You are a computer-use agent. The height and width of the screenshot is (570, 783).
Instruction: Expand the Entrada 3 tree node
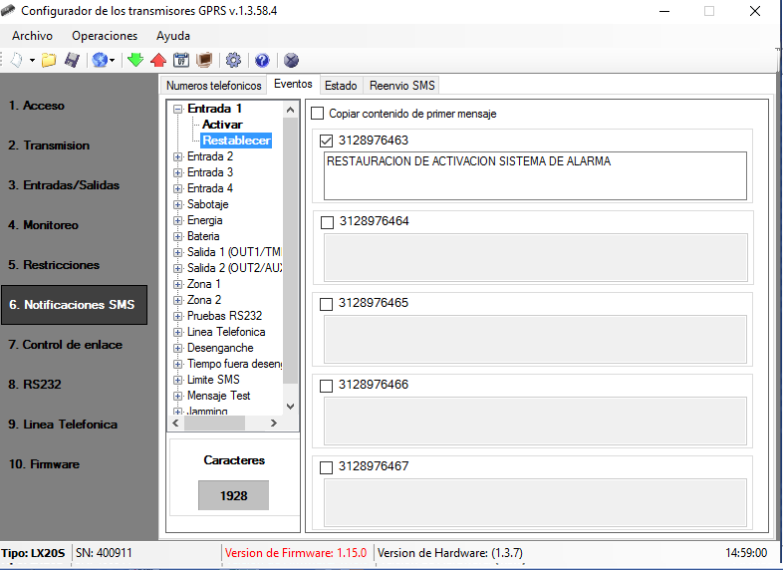tap(177, 172)
